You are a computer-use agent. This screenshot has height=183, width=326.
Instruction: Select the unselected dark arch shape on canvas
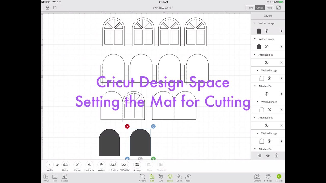tap(109, 143)
